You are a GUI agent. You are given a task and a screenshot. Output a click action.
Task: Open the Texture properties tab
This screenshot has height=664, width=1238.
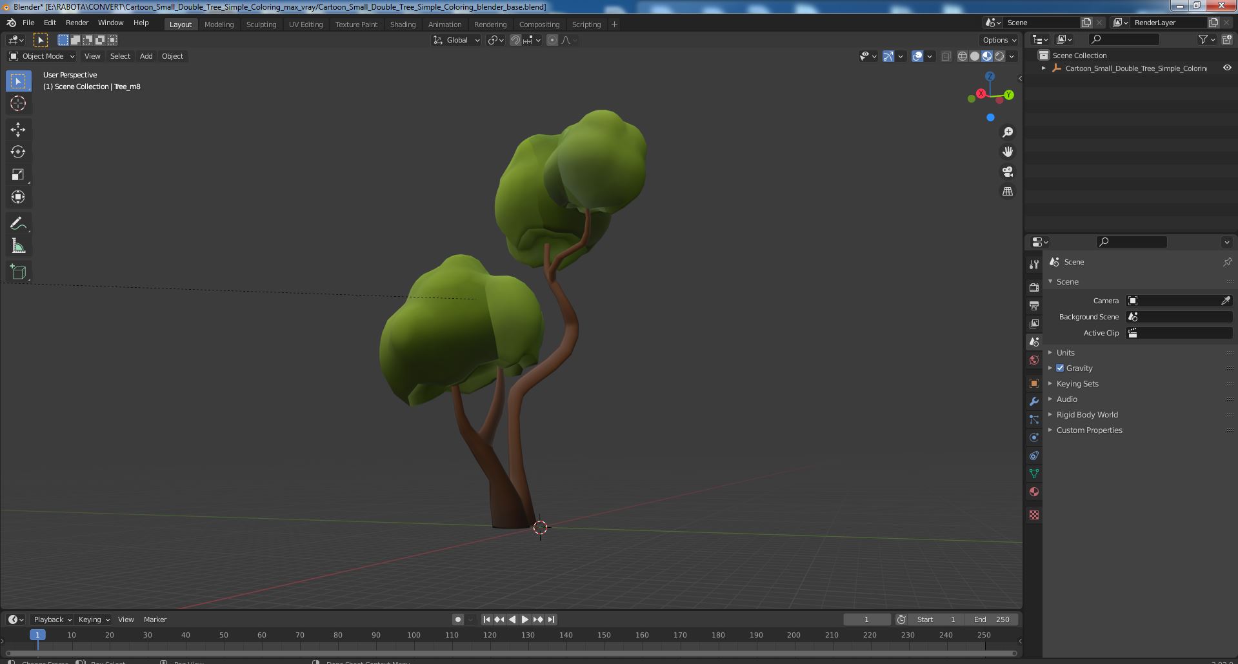click(1034, 515)
